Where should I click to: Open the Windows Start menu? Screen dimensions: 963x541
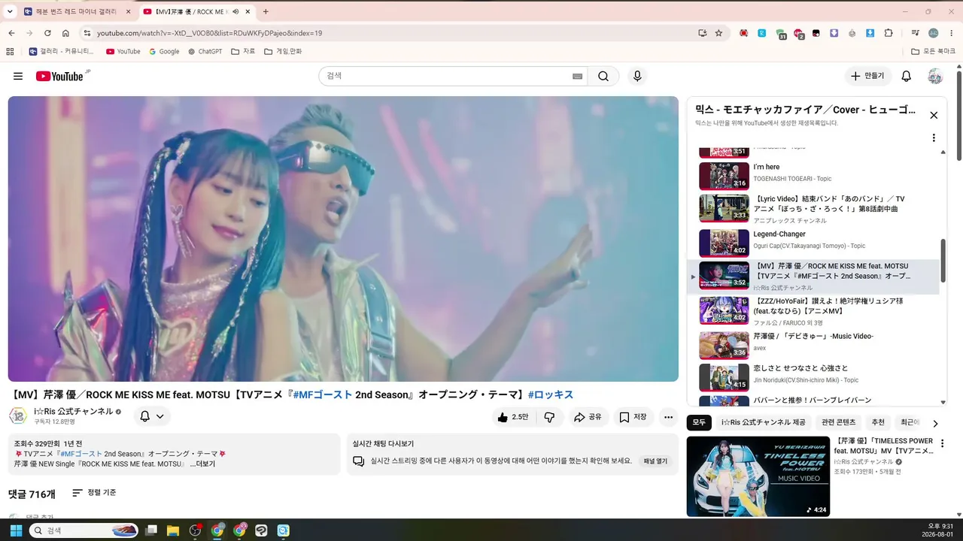click(16, 530)
